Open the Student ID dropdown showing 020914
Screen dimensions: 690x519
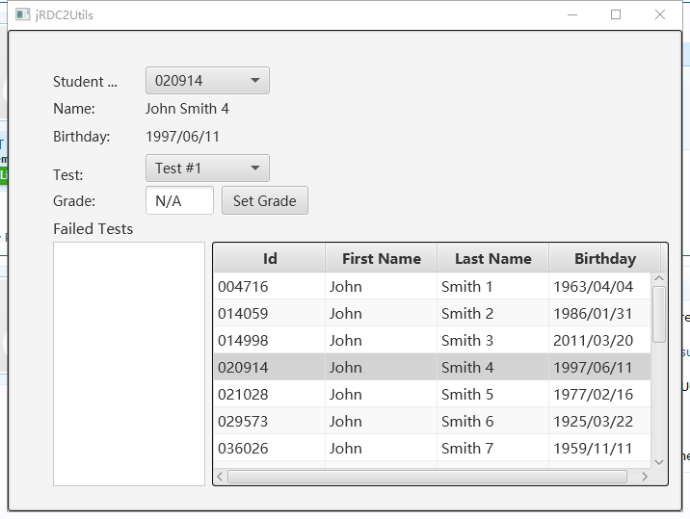point(207,81)
